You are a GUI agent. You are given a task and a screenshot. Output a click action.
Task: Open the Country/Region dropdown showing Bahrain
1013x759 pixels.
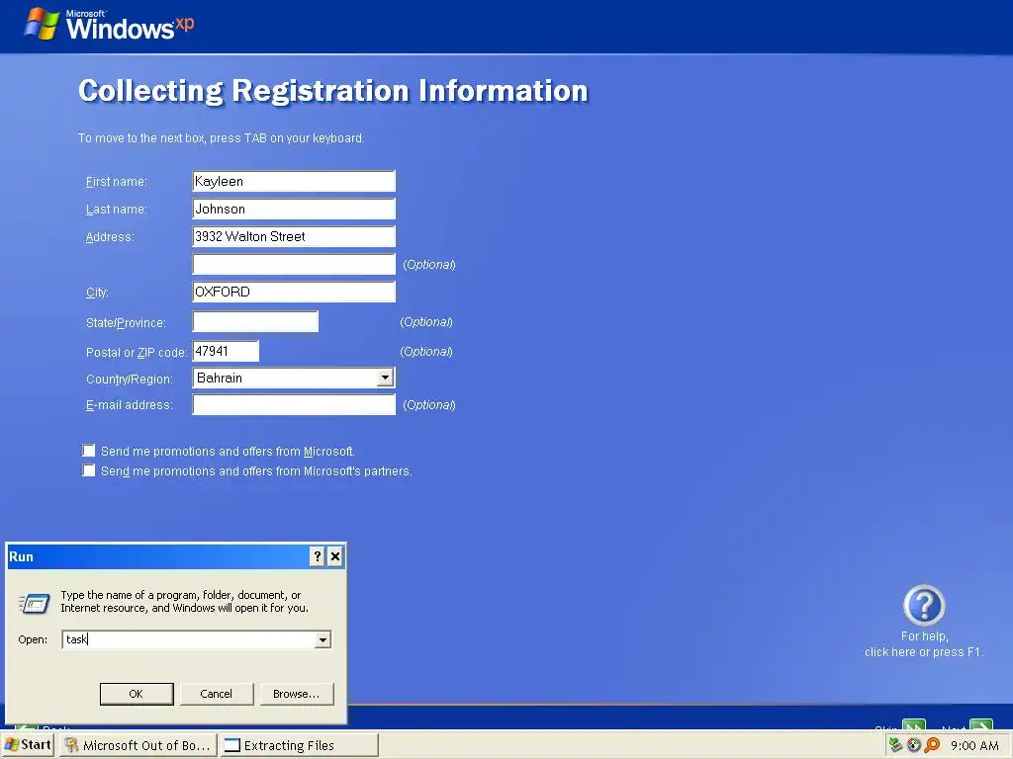[385, 378]
